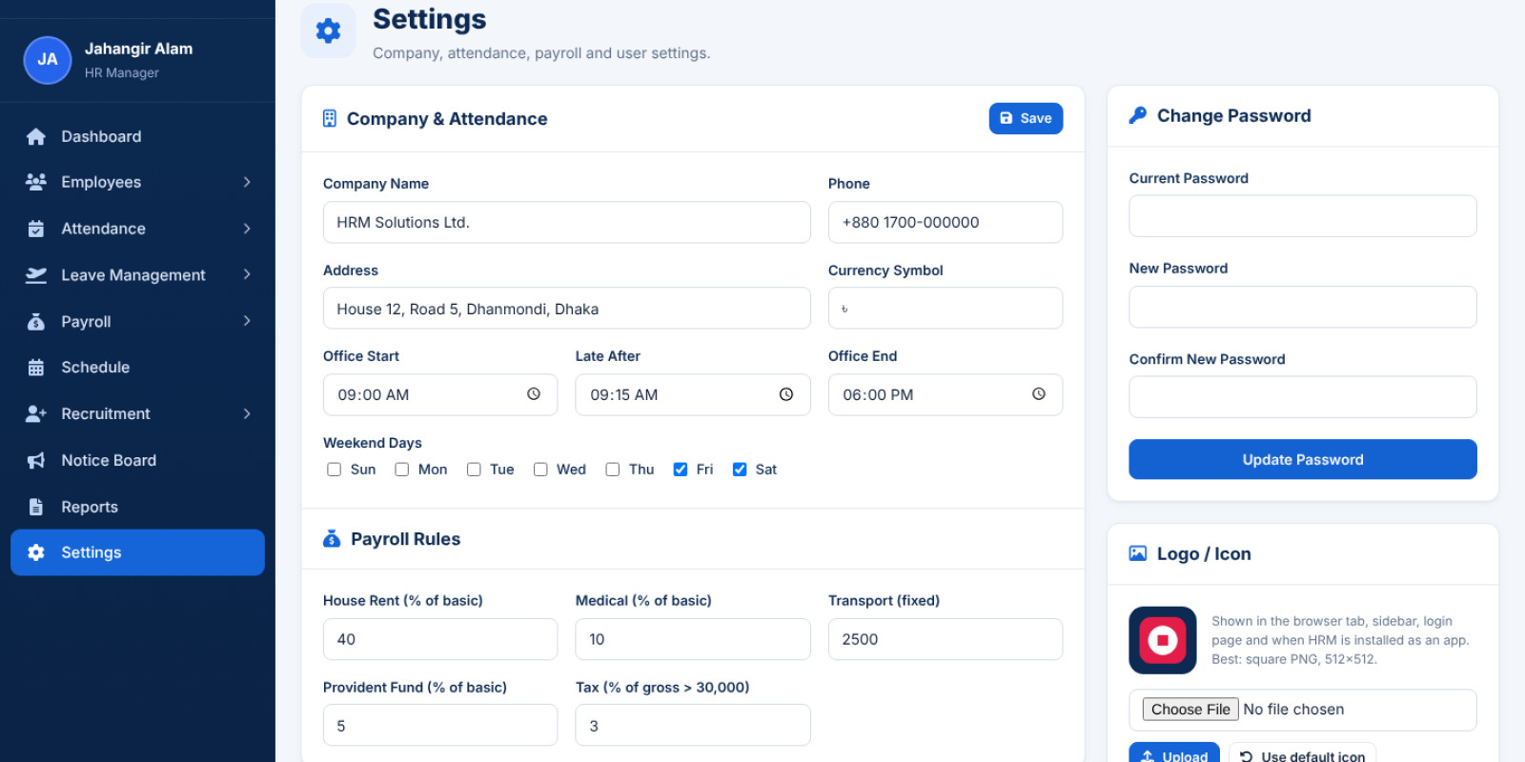Save Company & Attendance settings
Viewport: 1525px width, 762px height.
tap(1026, 118)
